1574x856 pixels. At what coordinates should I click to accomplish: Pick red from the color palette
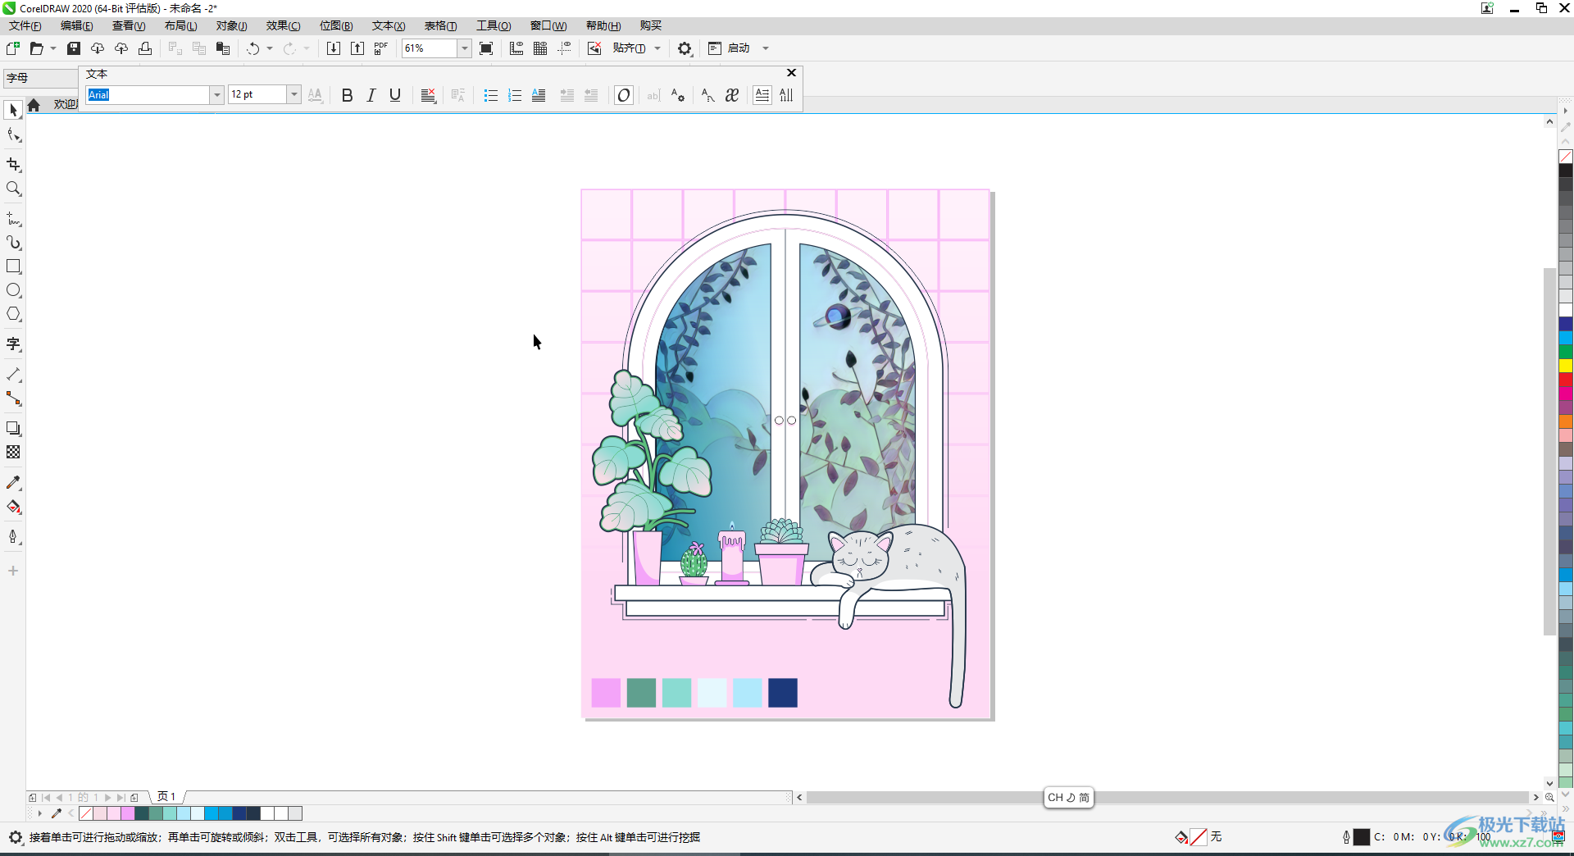pos(1566,380)
